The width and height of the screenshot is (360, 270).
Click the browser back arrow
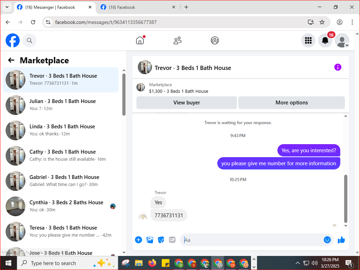8,22
